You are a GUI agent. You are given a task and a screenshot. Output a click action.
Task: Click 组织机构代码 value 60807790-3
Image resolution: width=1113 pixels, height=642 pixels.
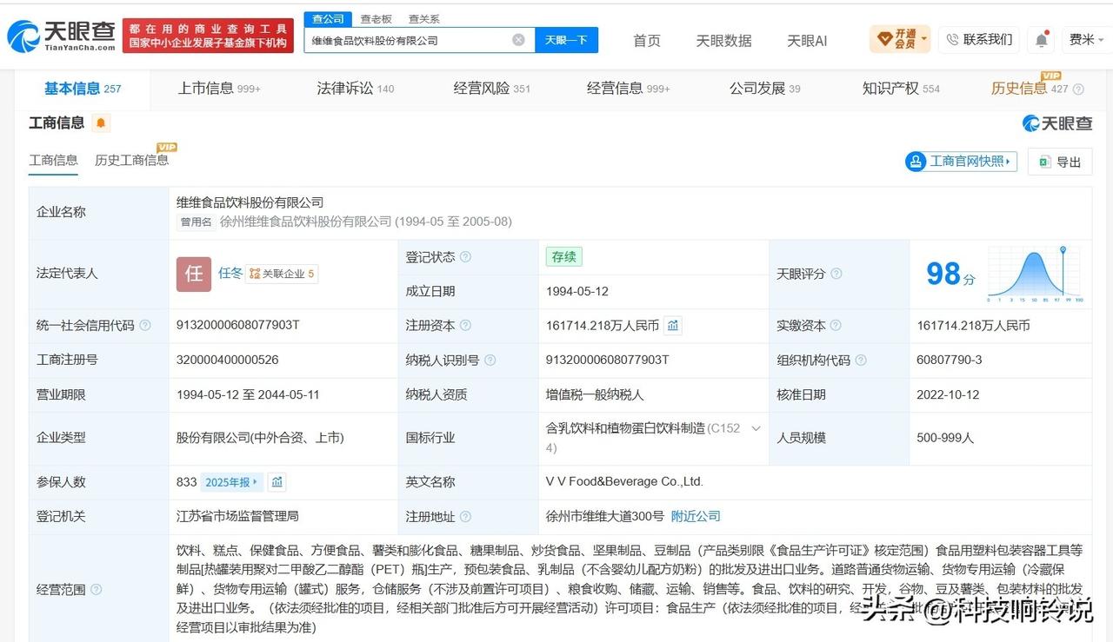[950, 360]
